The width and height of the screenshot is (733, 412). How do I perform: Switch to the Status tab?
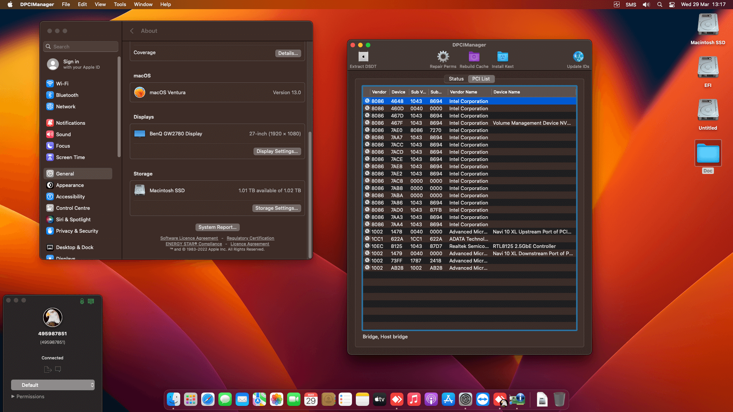(456, 79)
